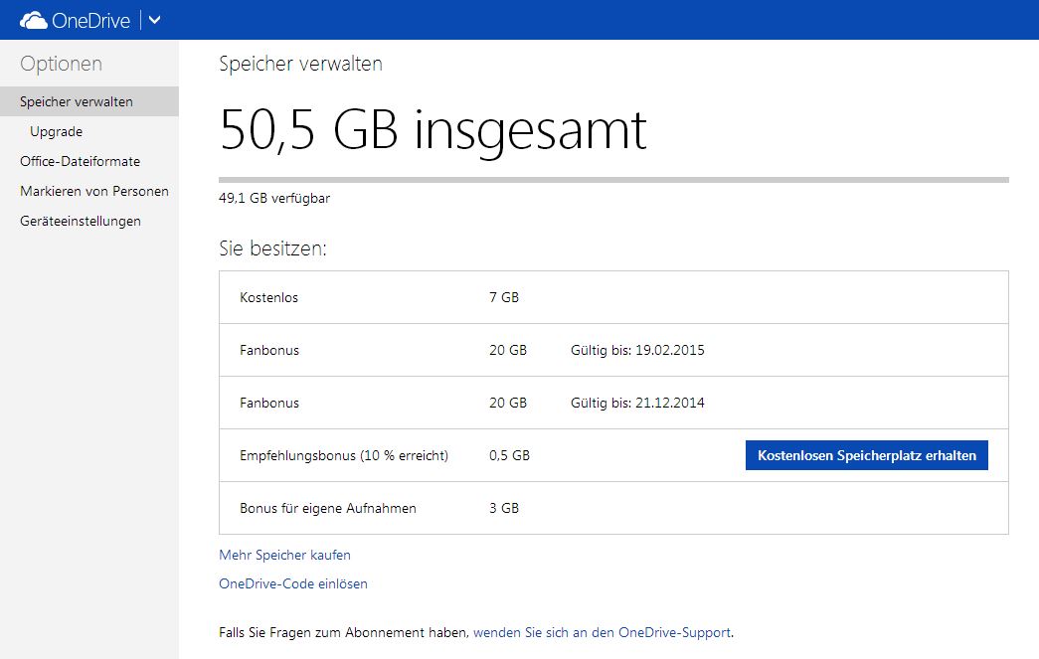This screenshot has height=659, width=1039.
Task: Click the storage usage progress bar
Action: [613, 180]
